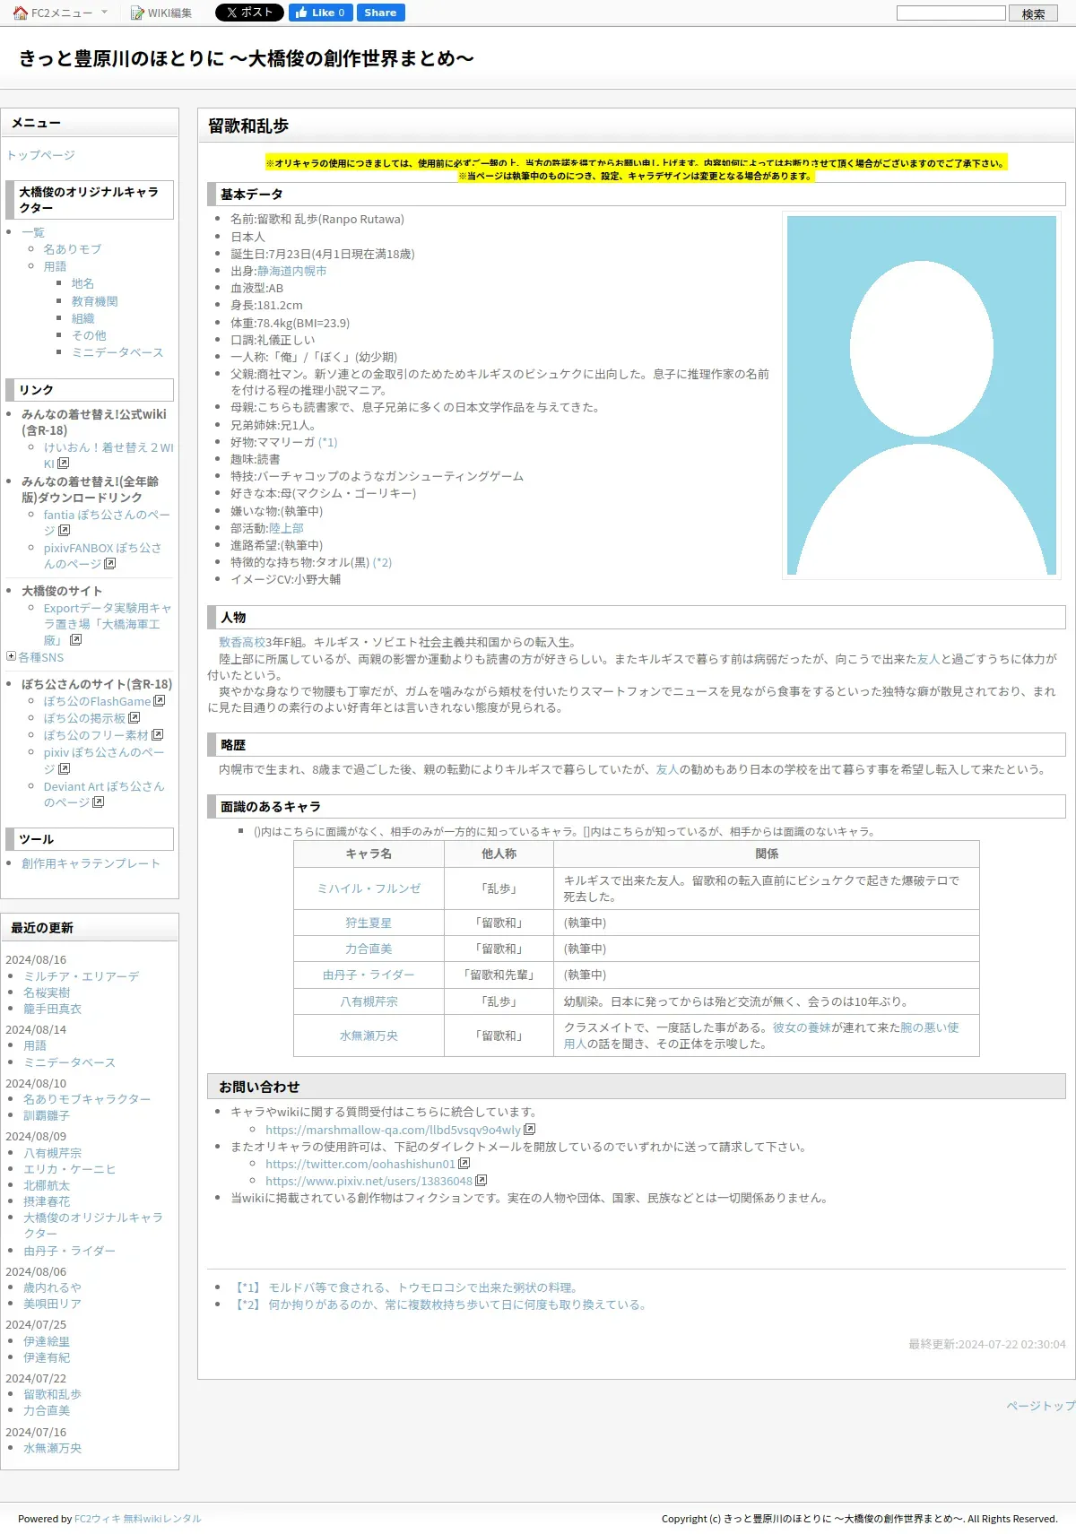Open 北梛航太 in recent updates
Viewport: 1076px width, 1534px height.
point(47,1185)
